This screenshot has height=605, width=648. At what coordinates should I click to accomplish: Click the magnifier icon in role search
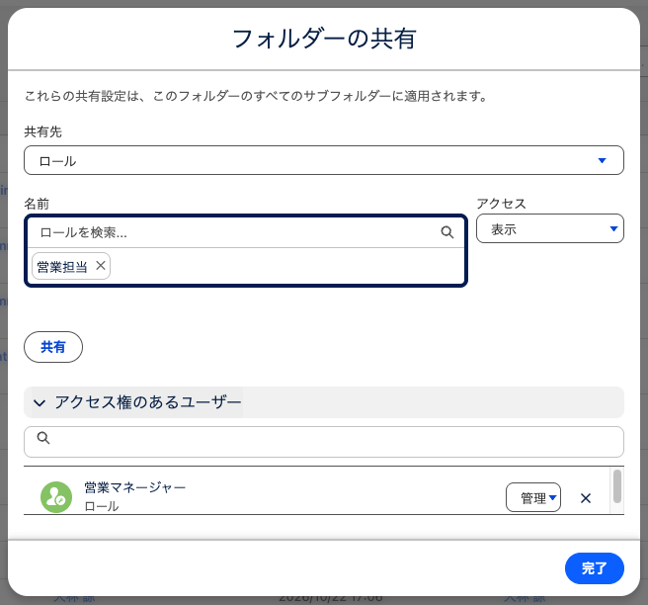click(x=447, y=232)
